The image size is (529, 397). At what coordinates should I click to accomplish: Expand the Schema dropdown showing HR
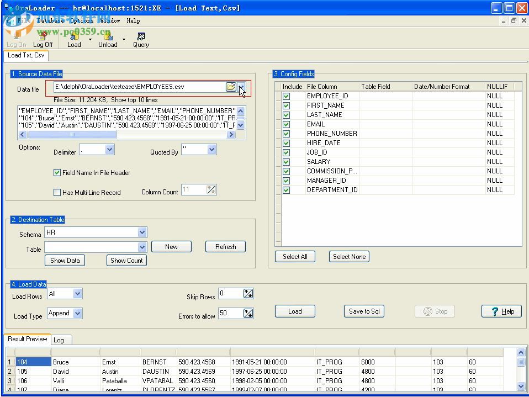(142, 233)
